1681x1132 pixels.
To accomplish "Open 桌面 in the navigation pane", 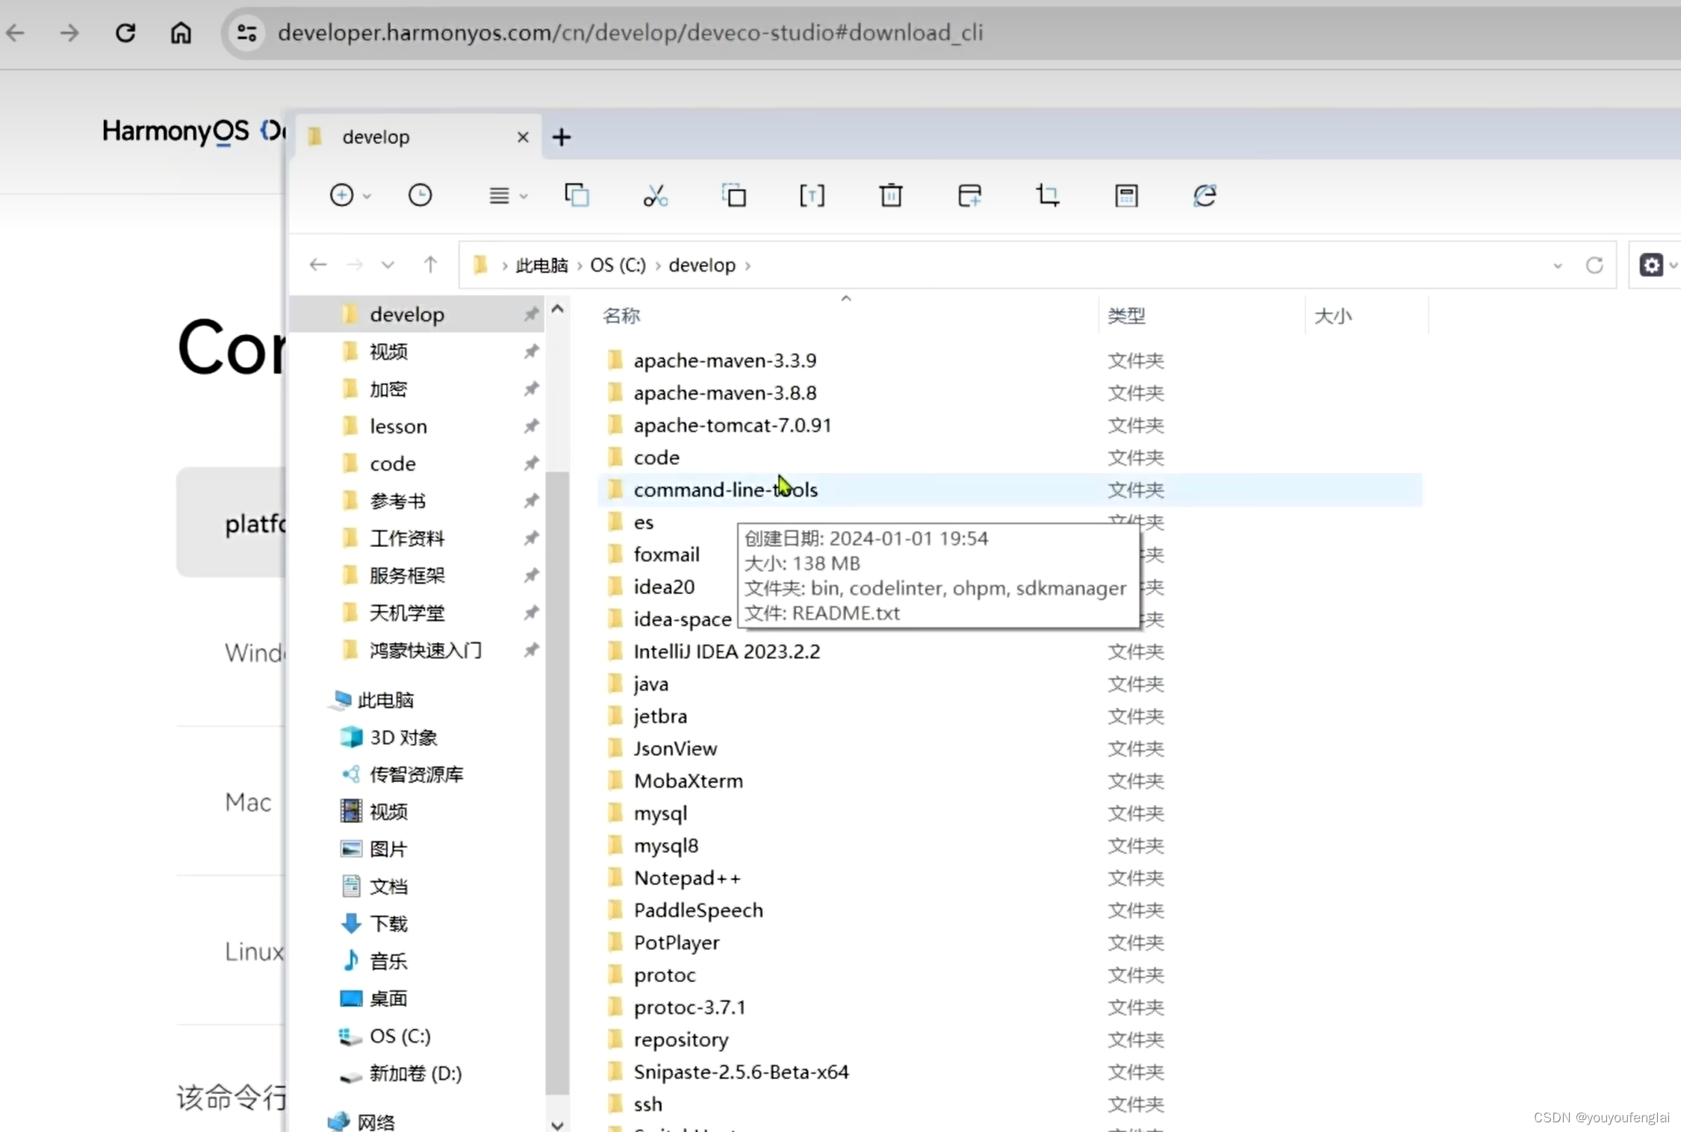I will coord(388,998).
